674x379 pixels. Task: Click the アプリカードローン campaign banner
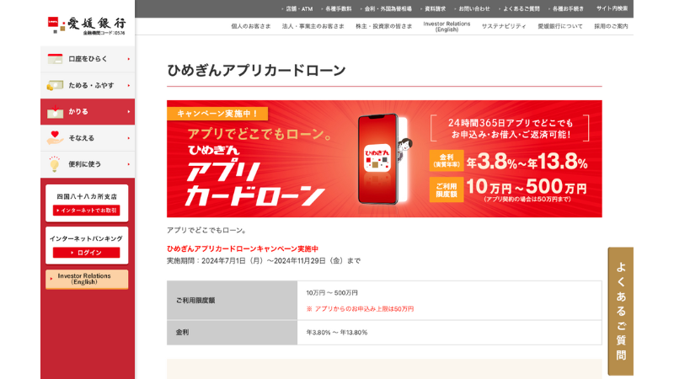384,158
